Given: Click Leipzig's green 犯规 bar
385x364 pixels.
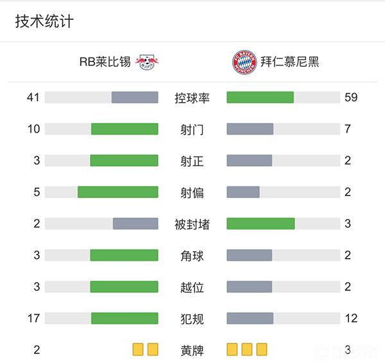Looking at the screenshot, I should [x=124, y=318].
